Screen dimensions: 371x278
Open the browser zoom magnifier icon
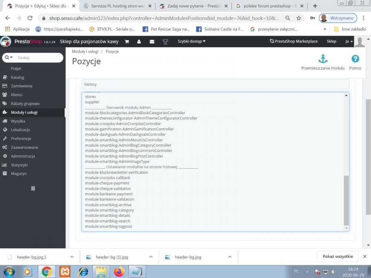pyautogui.click(x=288, y=18)
